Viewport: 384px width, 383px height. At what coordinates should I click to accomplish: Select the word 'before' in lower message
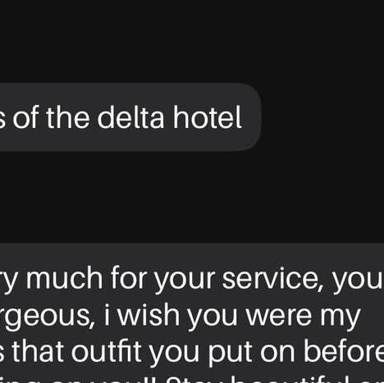pyautogui.click(x=344, y=351)
